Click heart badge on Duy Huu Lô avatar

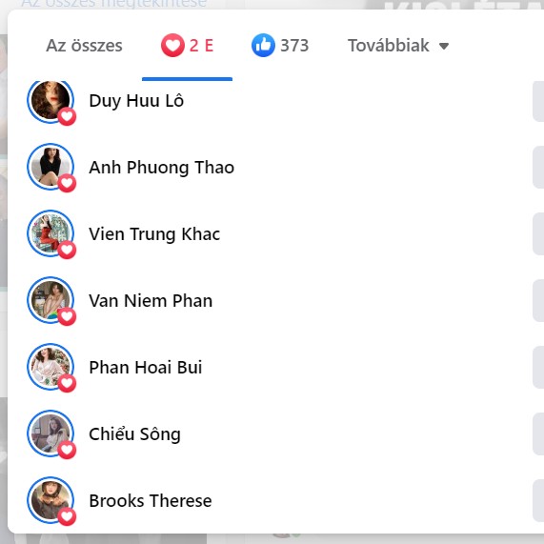67,116
